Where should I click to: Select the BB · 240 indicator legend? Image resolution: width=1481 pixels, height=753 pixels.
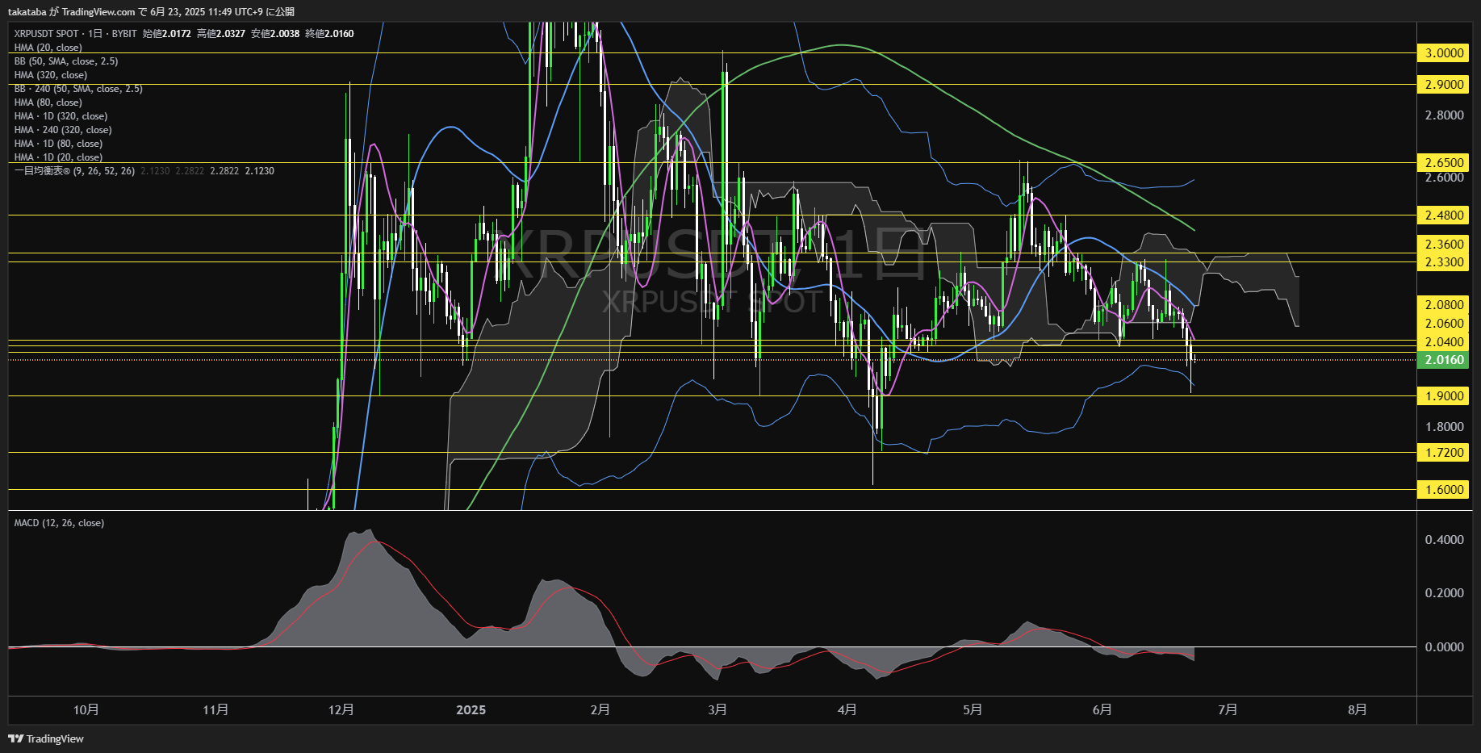[78, 89]
